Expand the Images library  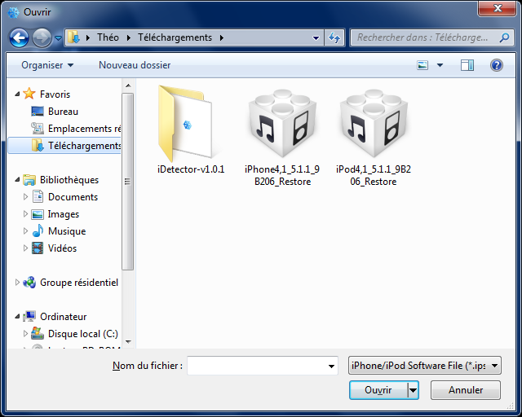25,214
